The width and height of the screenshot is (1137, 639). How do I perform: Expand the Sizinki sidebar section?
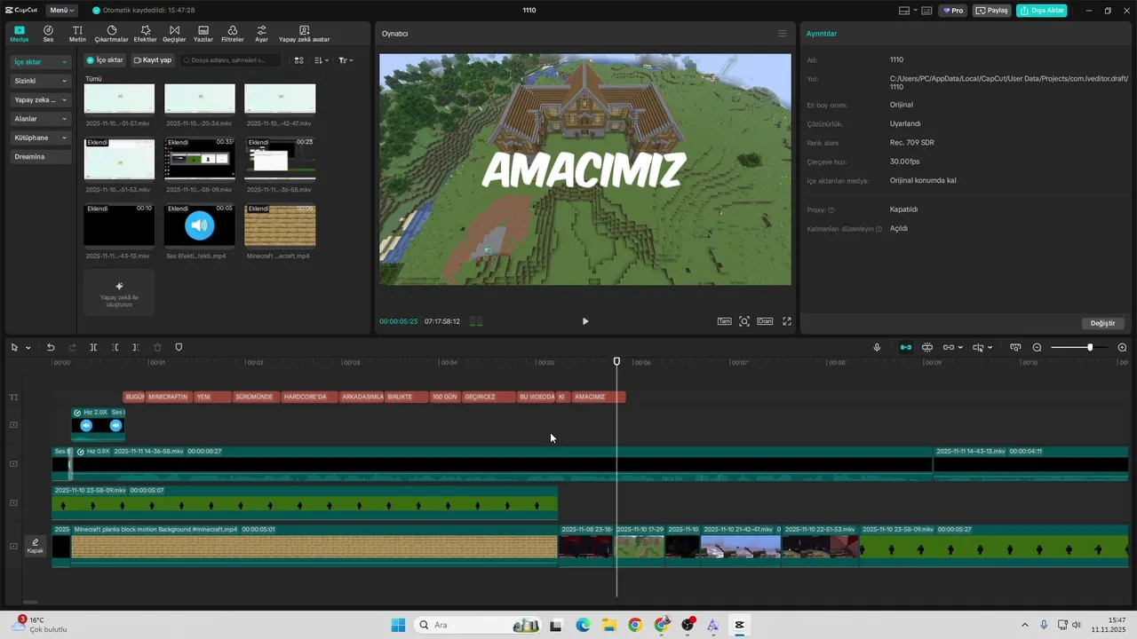click(x=40, y=81)
